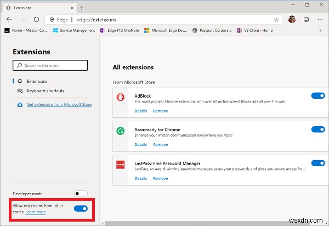Click the 'All extensions' heading
The image size is (329, 226).
(133, 67)
